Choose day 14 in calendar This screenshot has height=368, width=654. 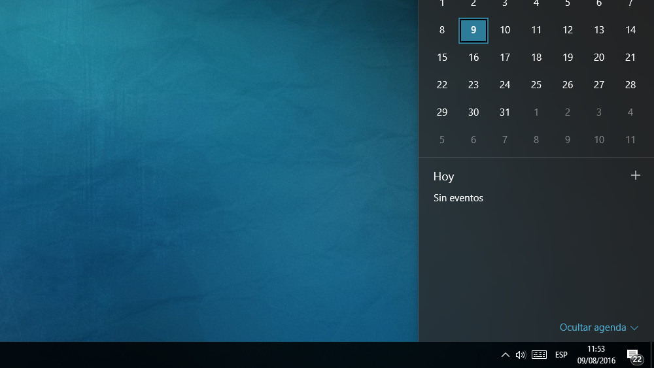pos(630,30)
